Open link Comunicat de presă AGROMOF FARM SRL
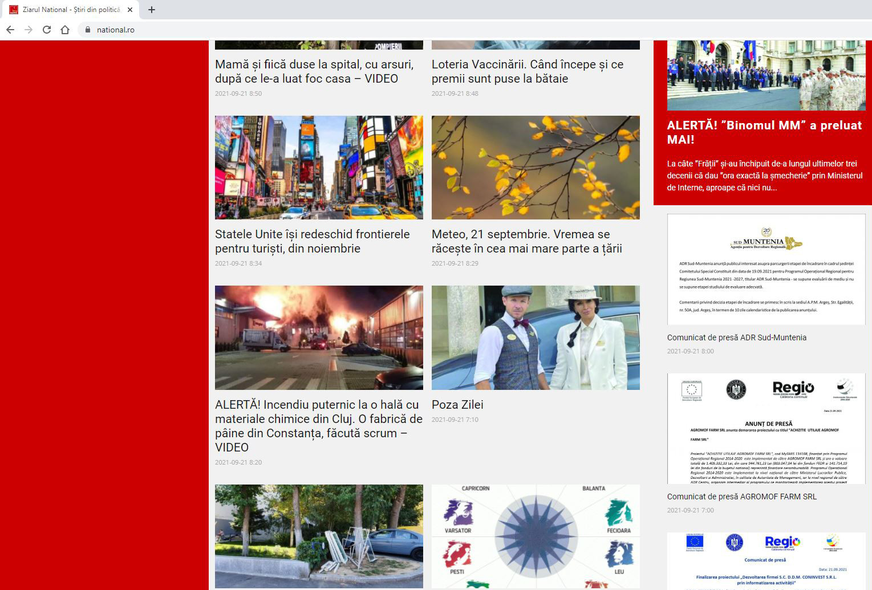The image size is (872, 590). point(742,497)
